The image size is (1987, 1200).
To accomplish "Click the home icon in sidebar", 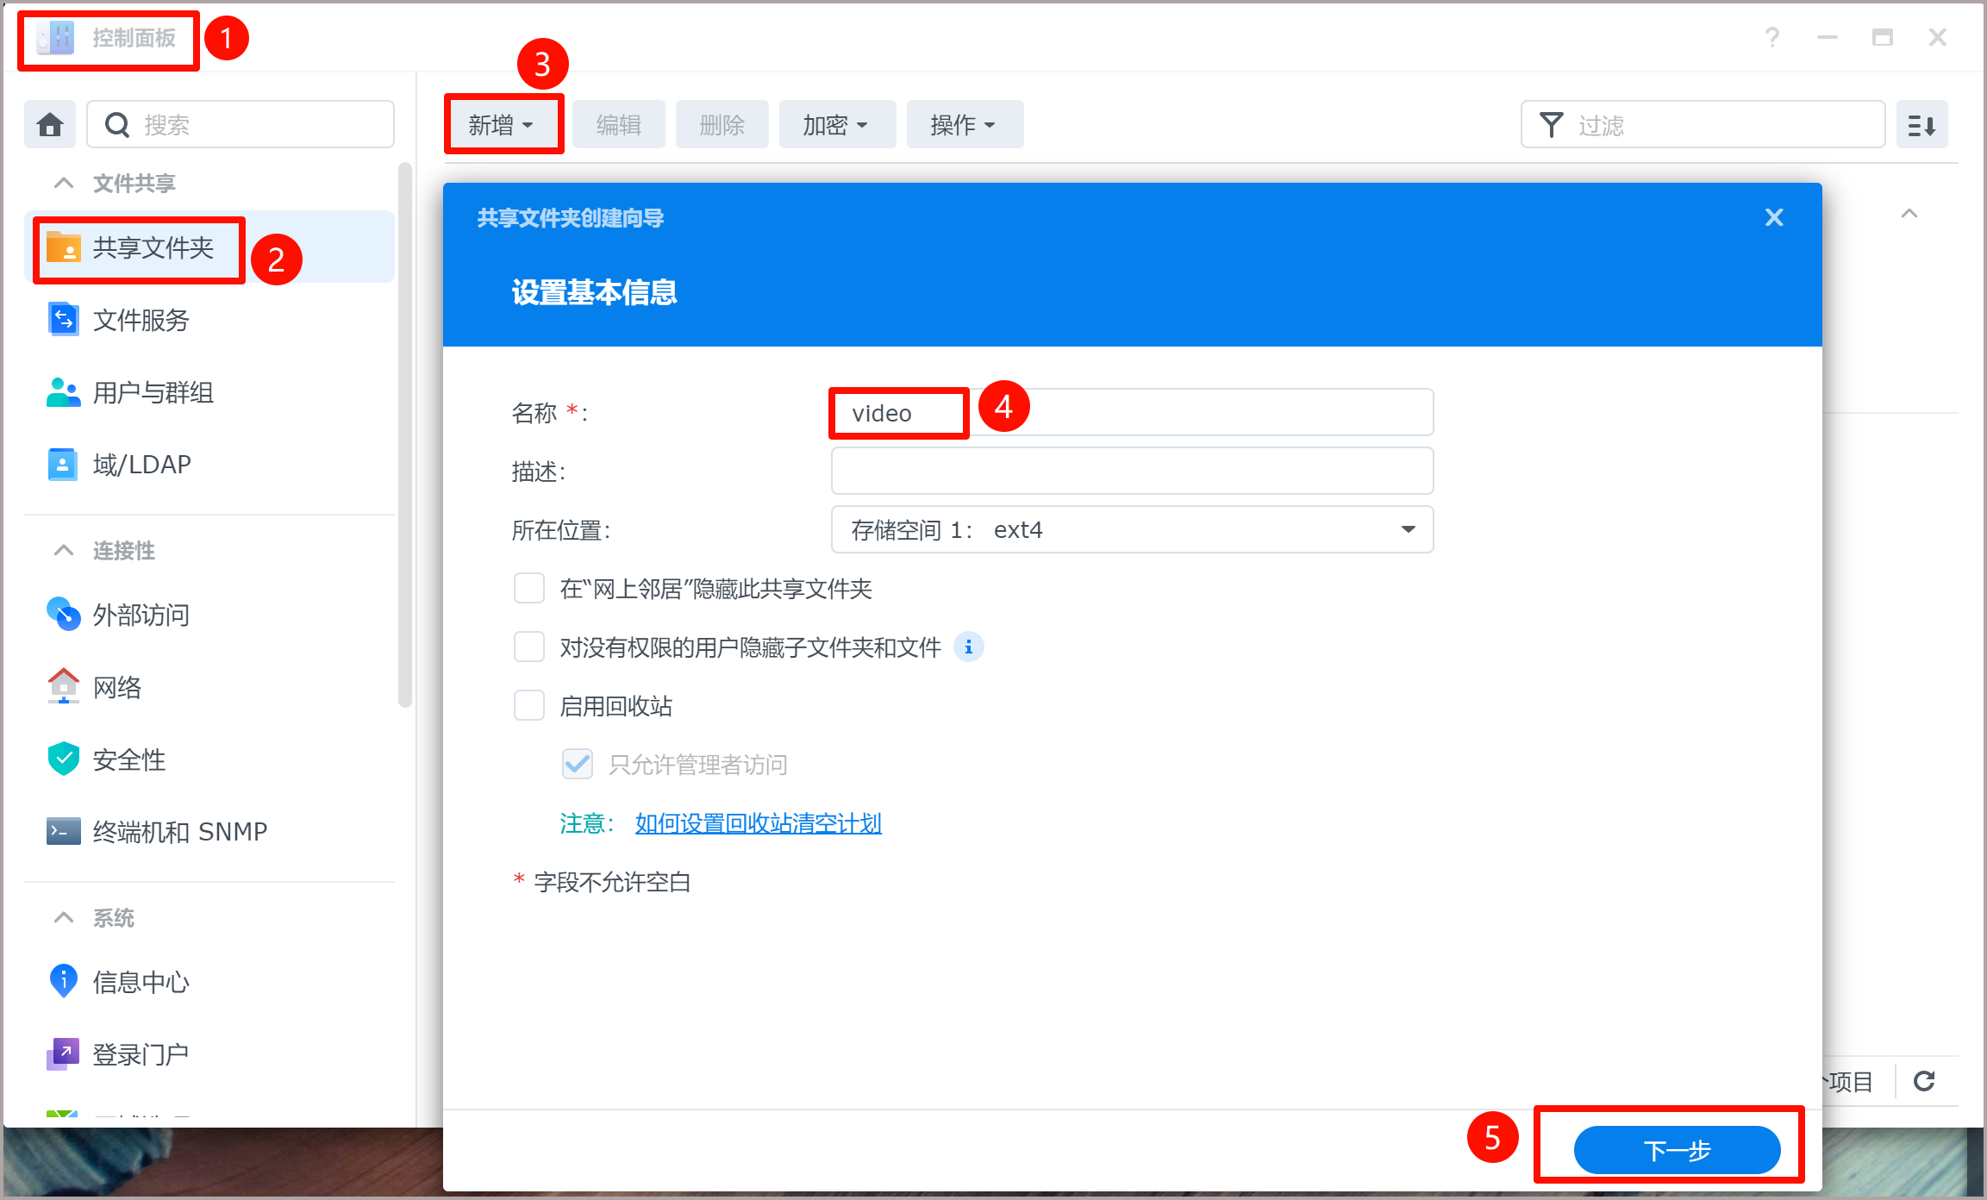I will coord(50,125).
